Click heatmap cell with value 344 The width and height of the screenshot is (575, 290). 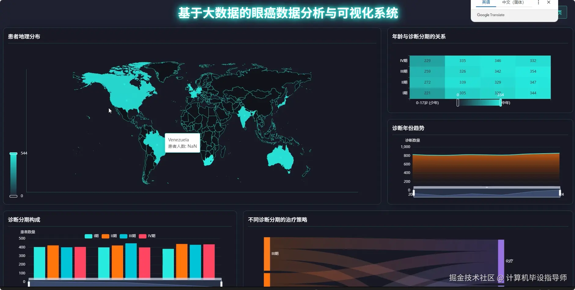click(533, 93)
